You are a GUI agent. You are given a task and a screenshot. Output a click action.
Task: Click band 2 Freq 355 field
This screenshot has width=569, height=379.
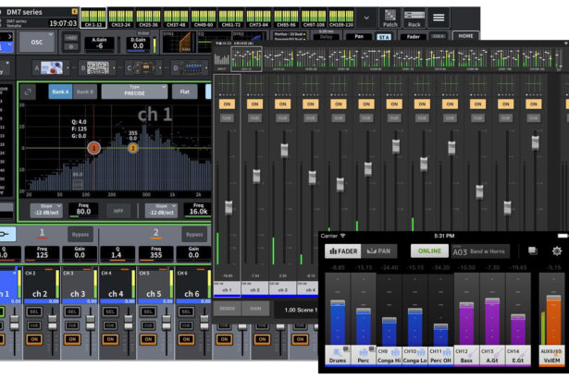point(155,252)
